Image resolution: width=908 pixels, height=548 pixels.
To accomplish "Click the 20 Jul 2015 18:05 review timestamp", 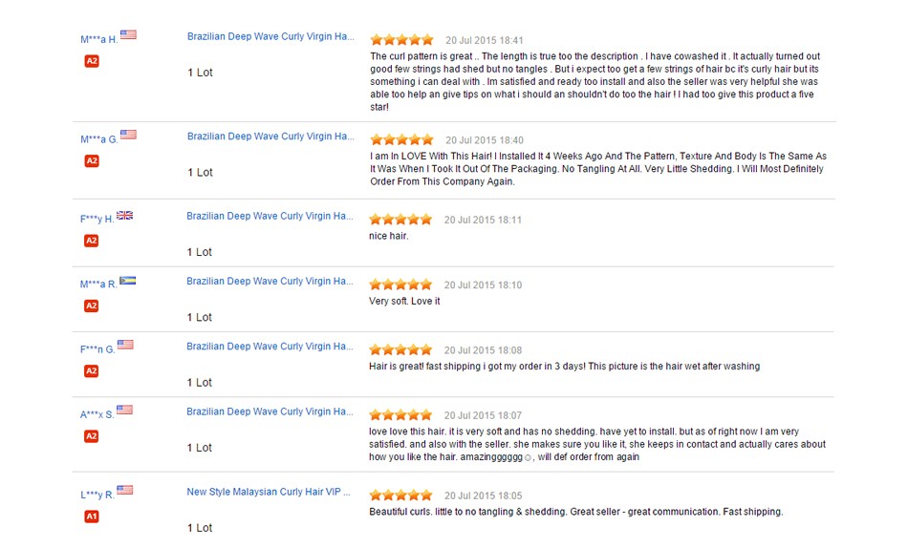I will point(483,496).
